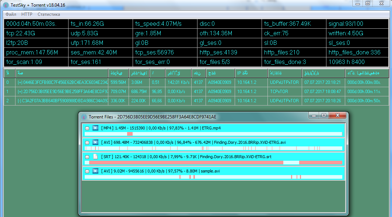Open the HTTP menu

coord(27,14)
